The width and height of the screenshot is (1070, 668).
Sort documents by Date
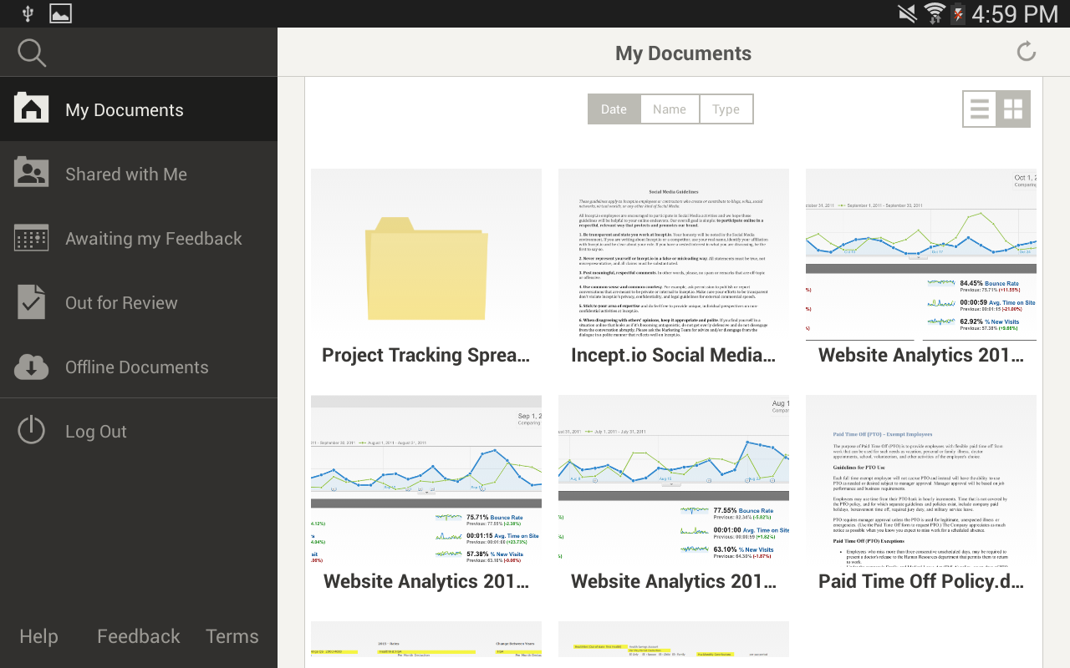pyautogui.click(x=614, y=109)
